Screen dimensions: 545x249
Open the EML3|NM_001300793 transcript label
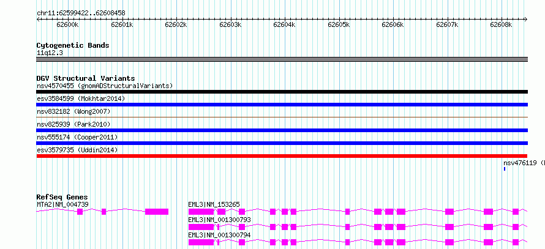(219, 220)
